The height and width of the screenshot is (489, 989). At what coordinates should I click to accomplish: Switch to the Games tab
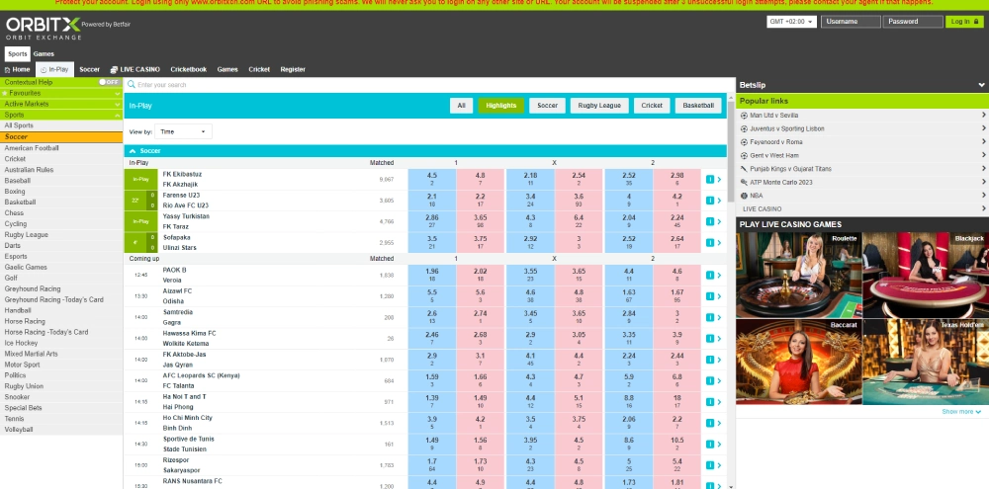point(44,53)
